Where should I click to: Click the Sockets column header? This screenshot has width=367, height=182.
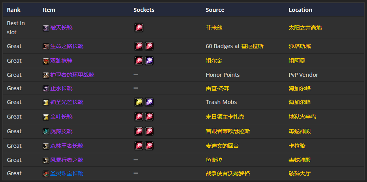pyautogui.click(x=144, y=10)
